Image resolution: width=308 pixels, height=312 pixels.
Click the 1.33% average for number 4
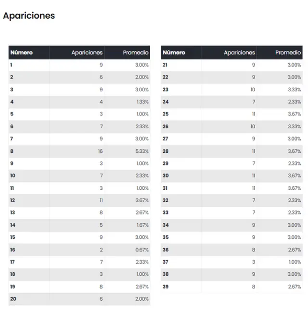(141, 102)
